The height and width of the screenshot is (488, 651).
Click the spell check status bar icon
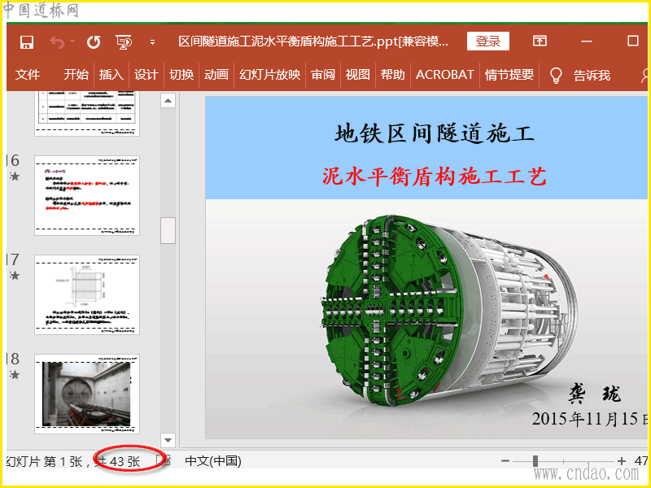tap(165, 460)
